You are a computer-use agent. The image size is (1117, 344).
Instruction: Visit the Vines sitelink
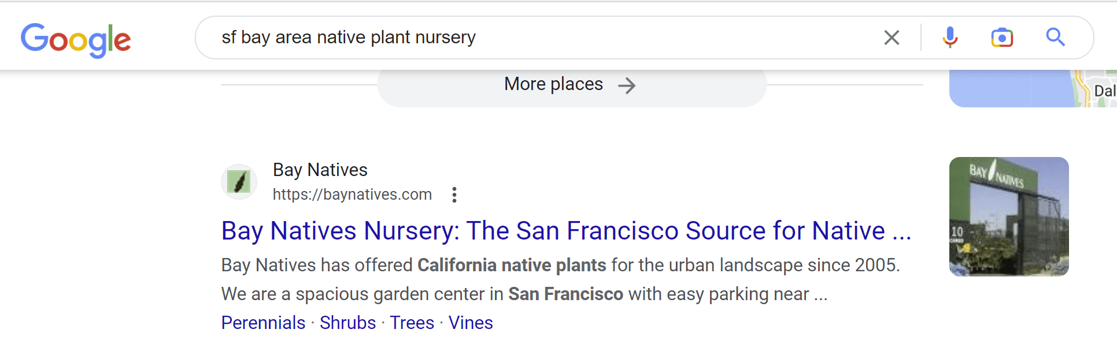click(x=471, y=323)
